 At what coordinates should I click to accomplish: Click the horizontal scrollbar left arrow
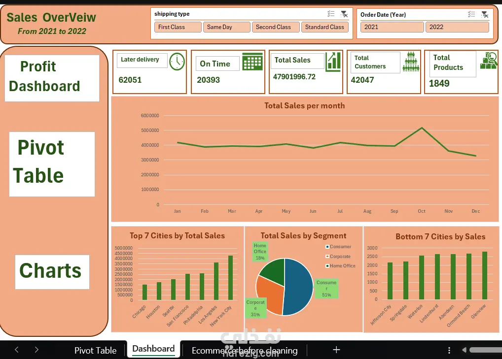coord(464,350)
